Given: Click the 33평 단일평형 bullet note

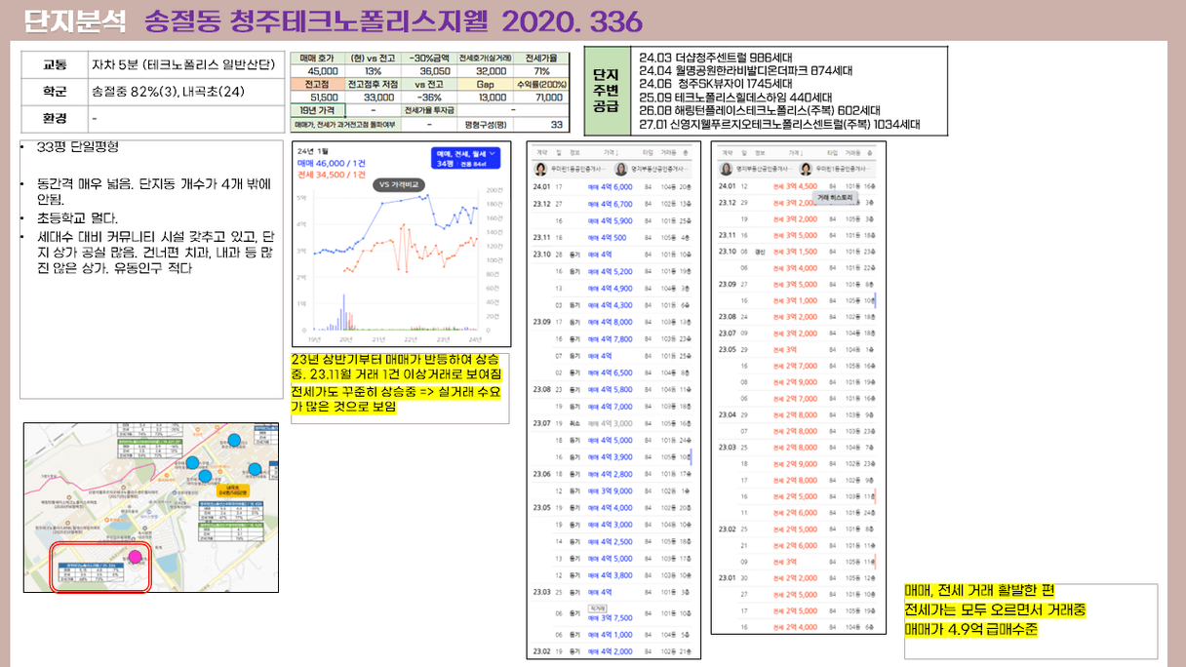Looking at the screenshot, I should click(77, 147).
